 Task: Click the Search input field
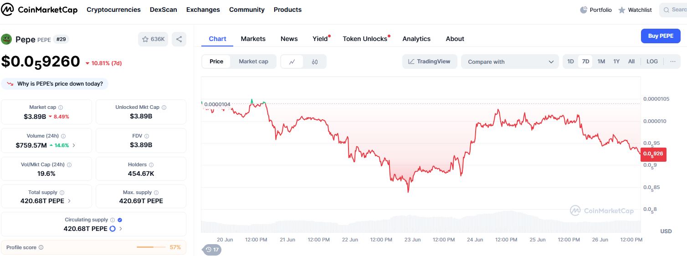673,10
